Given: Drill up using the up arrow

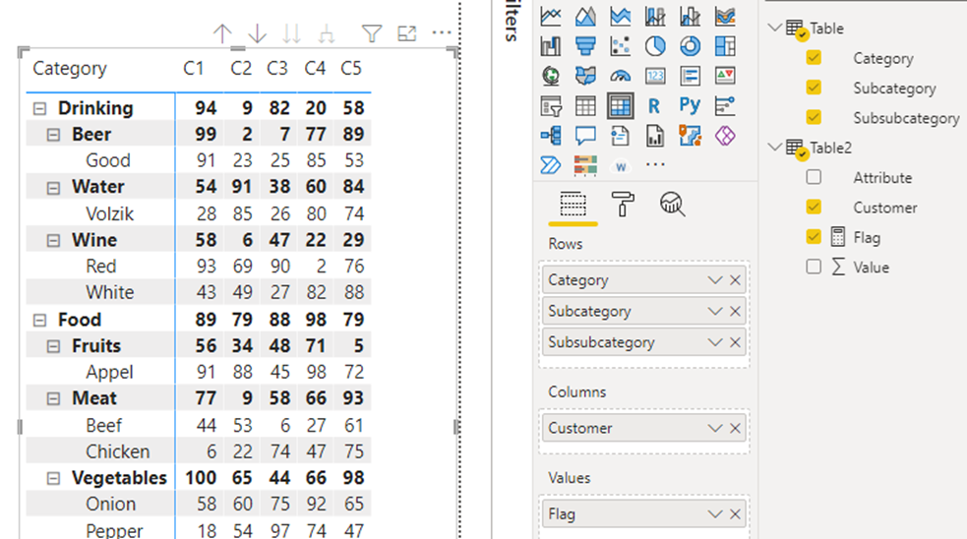Looking at the screenshot, I should 222,33.
